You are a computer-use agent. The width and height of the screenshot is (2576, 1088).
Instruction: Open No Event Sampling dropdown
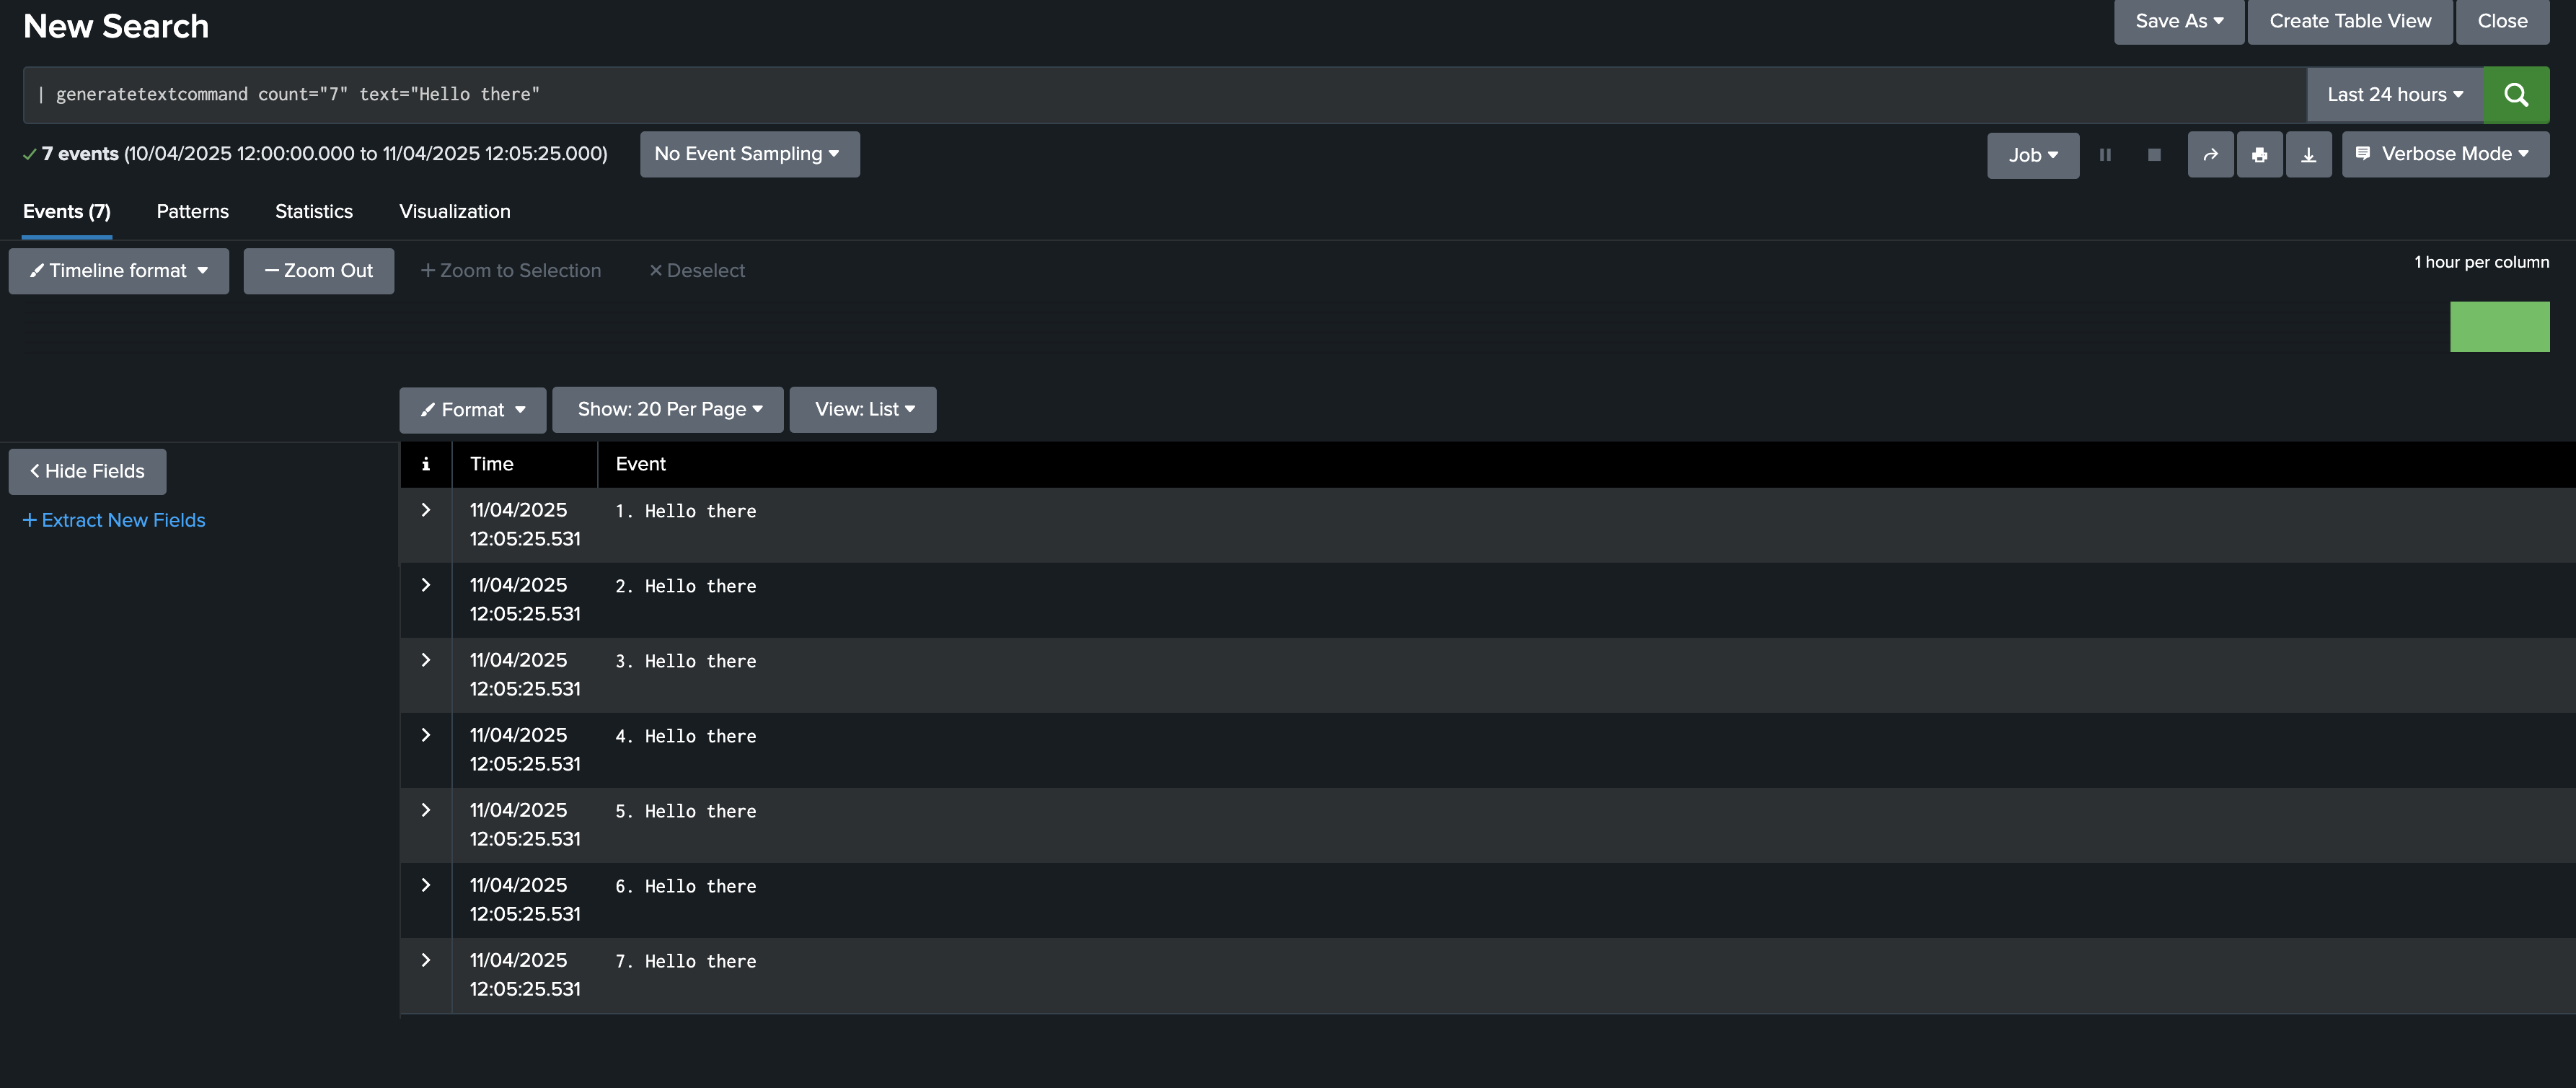(749, 154)
